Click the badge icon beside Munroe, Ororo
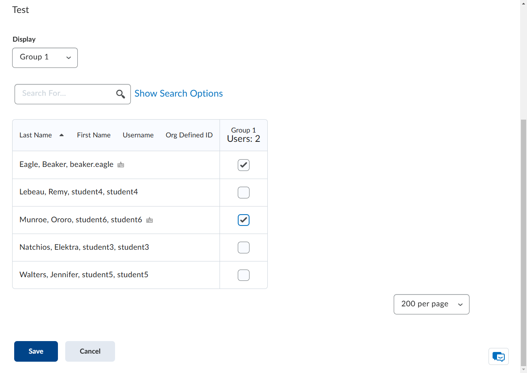527x373 pixels. tap(149, 220)
